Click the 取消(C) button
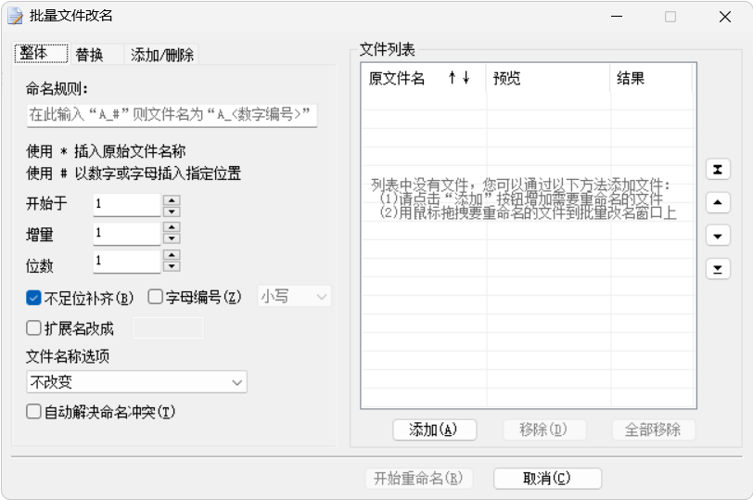This screenshot has height=500, width=753. click(547, 479)
